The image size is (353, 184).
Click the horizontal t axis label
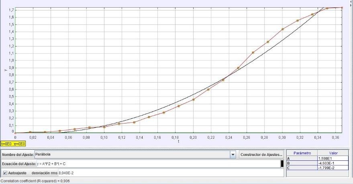178,141
